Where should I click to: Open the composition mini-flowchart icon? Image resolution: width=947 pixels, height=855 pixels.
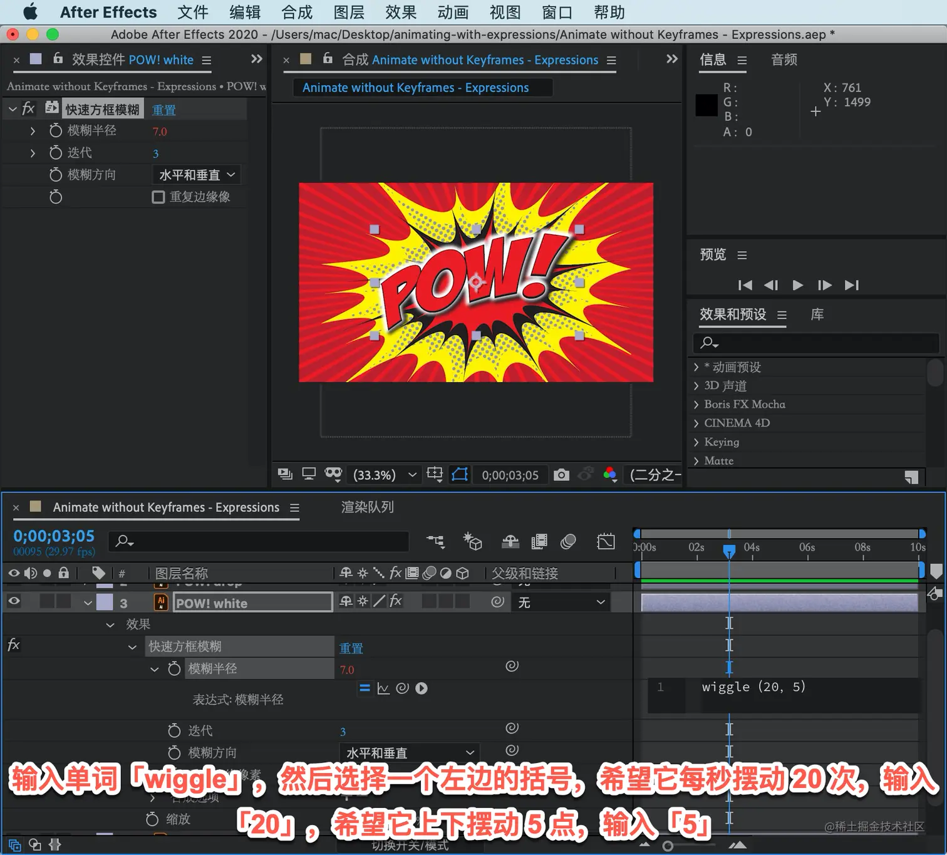436,541
